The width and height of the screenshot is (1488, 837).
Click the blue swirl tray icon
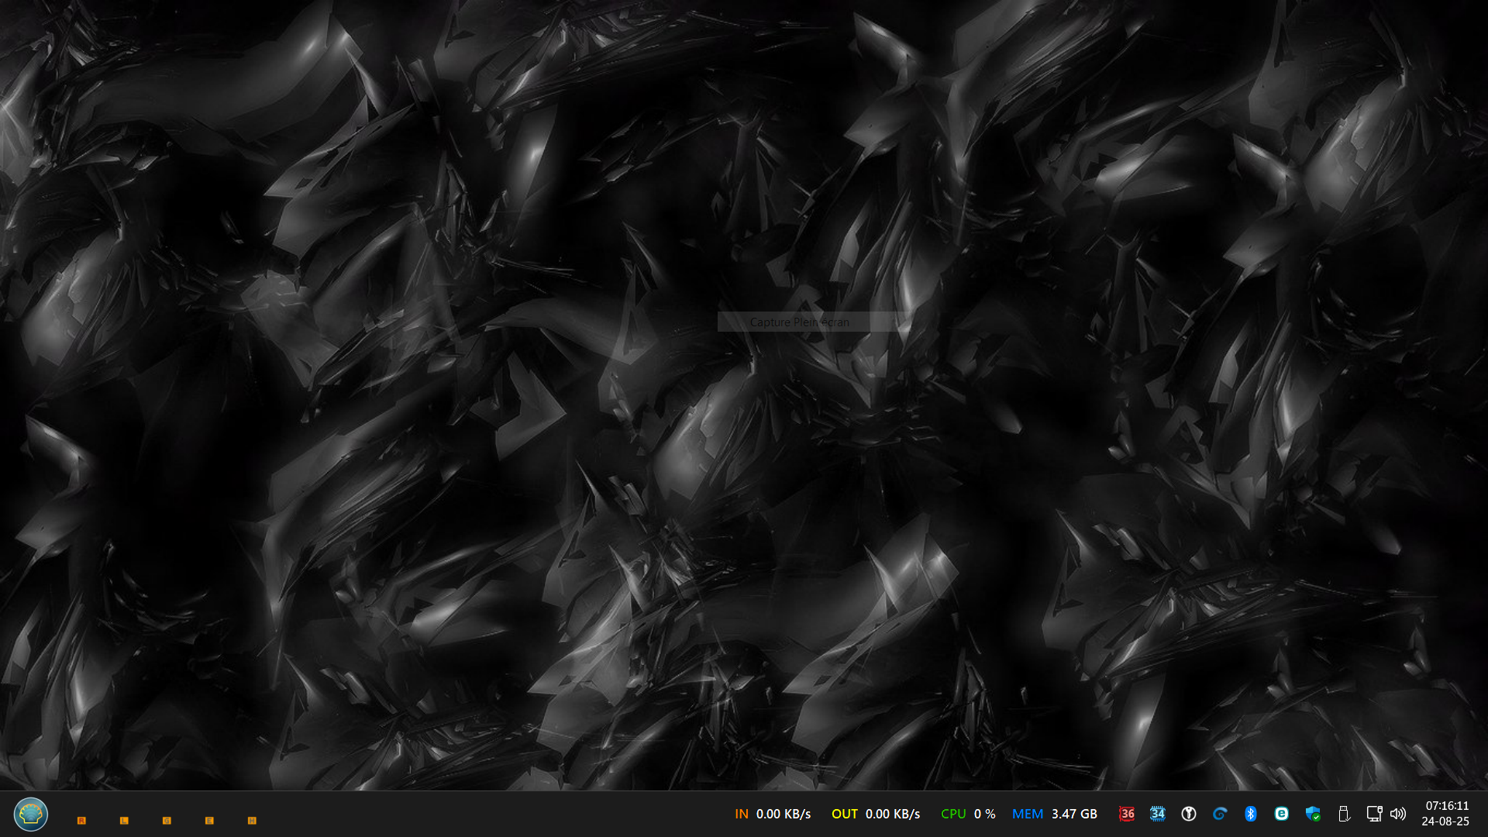click(1220, 814)
